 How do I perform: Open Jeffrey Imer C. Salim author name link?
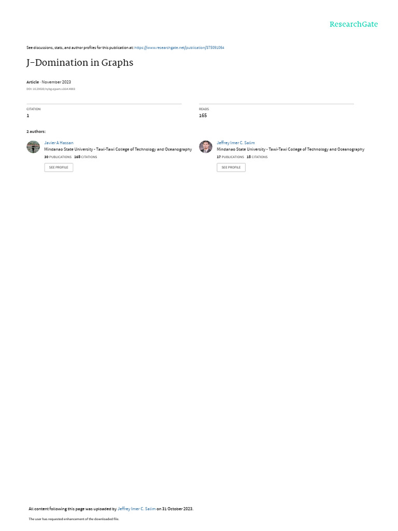click(236, 143)
